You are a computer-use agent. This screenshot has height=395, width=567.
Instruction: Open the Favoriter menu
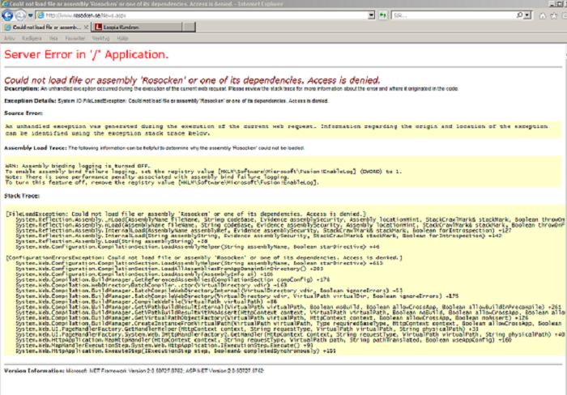click(75, 38)
